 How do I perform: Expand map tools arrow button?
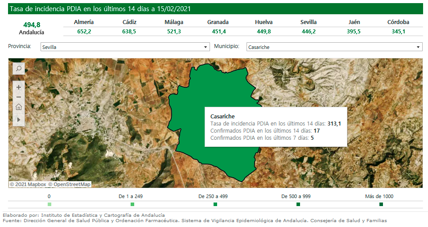click(x=19, y=119)
